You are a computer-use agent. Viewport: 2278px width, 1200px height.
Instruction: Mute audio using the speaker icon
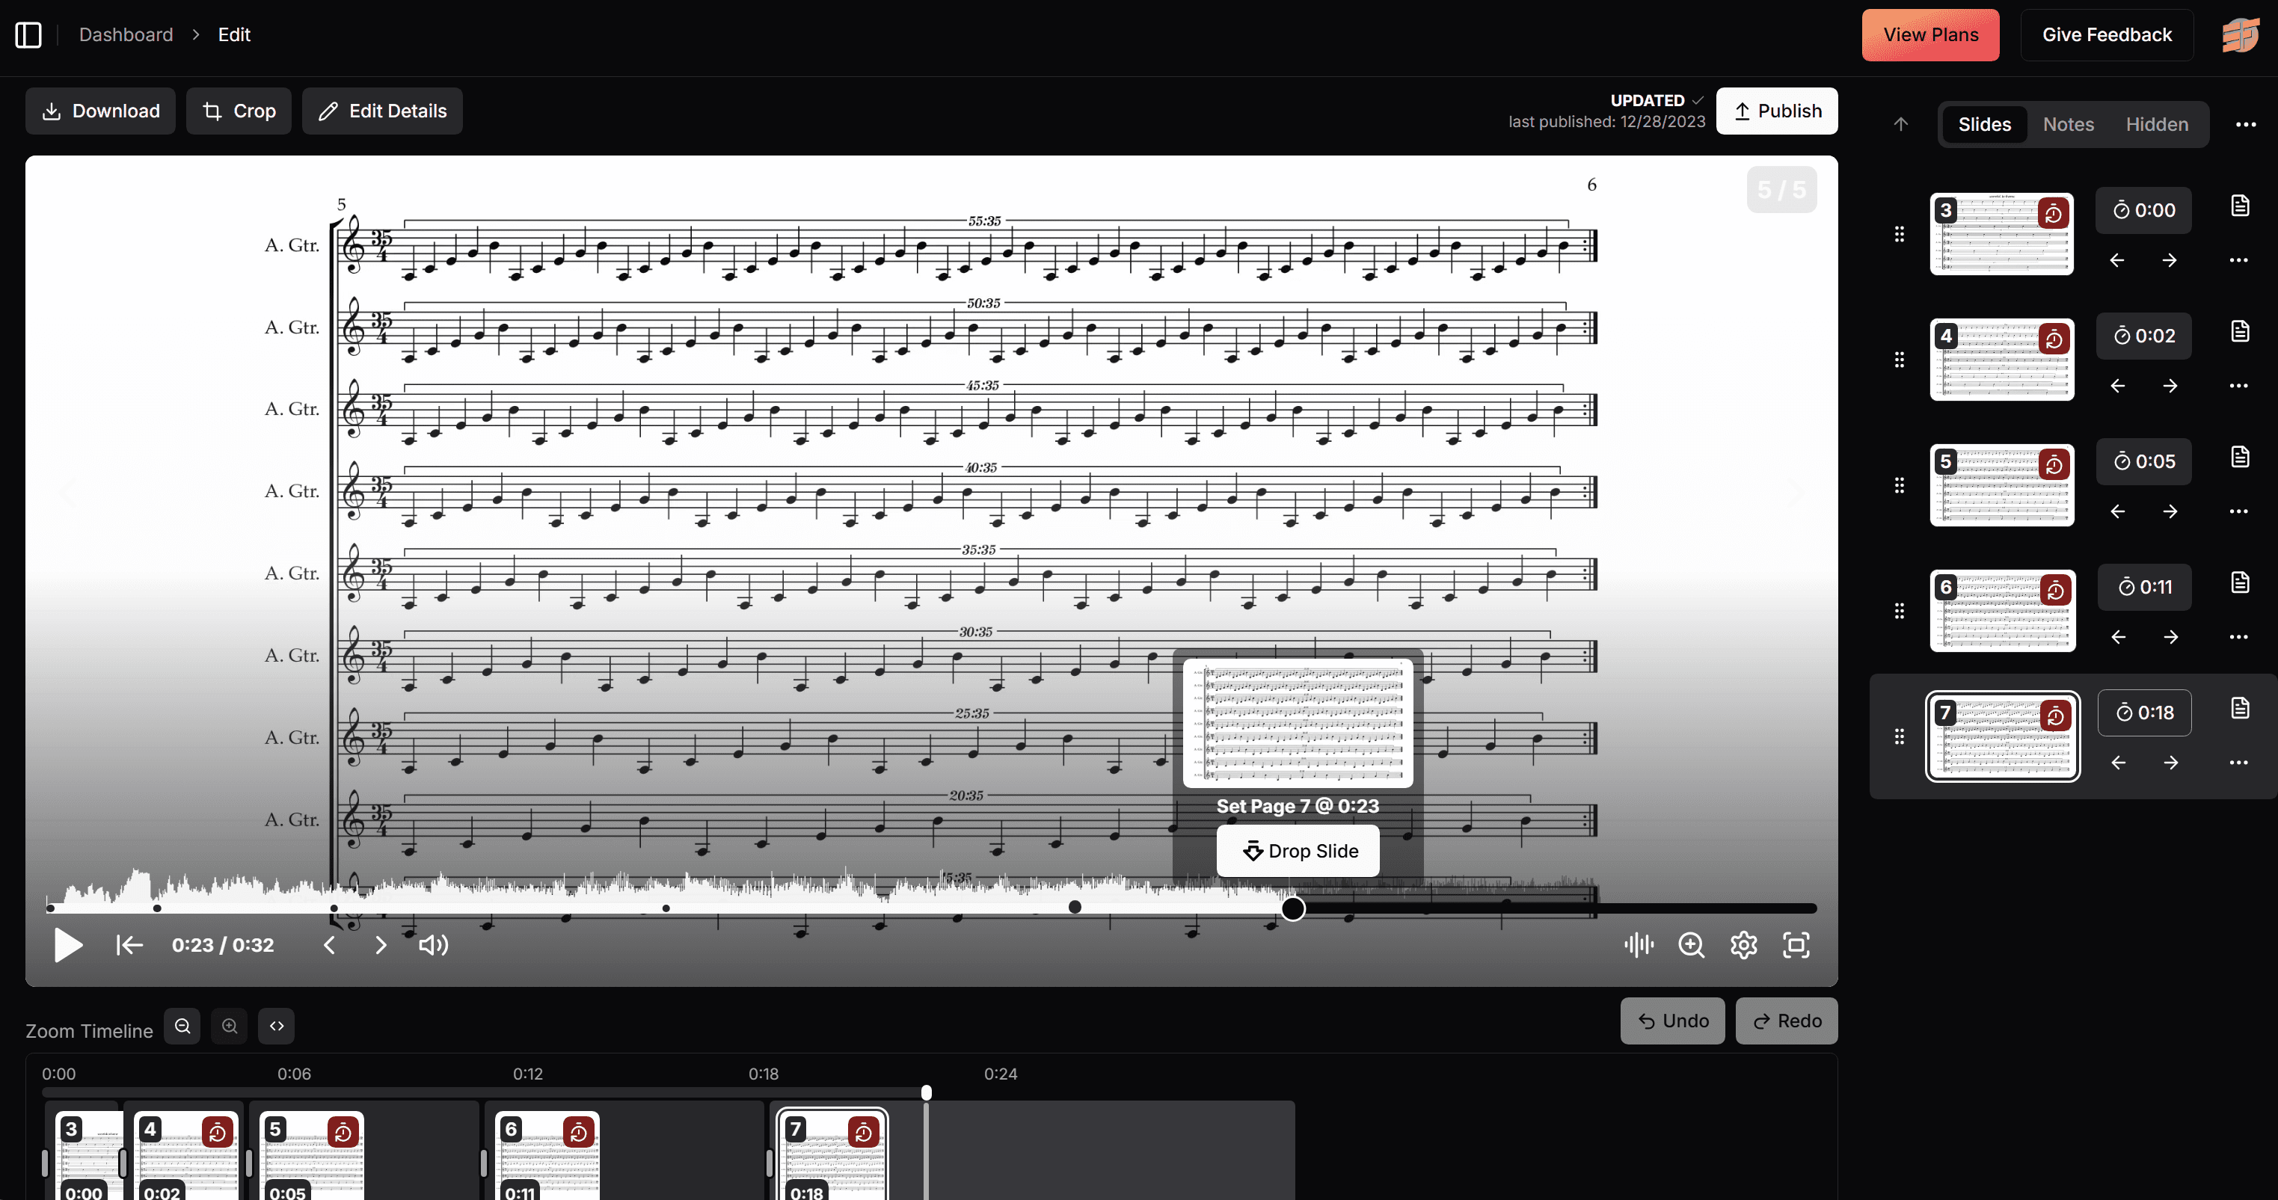(x=432, y=944)
